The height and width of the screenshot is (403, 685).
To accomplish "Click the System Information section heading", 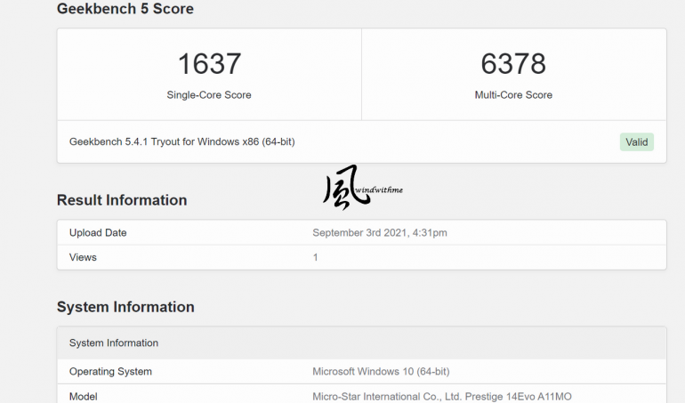I will coord(125,306).
